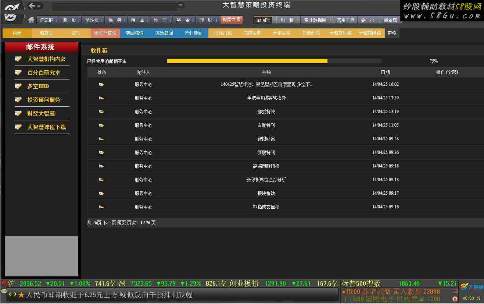
Task: Open mail 手把手K线实战指导
Action: (x=266, y=98)
